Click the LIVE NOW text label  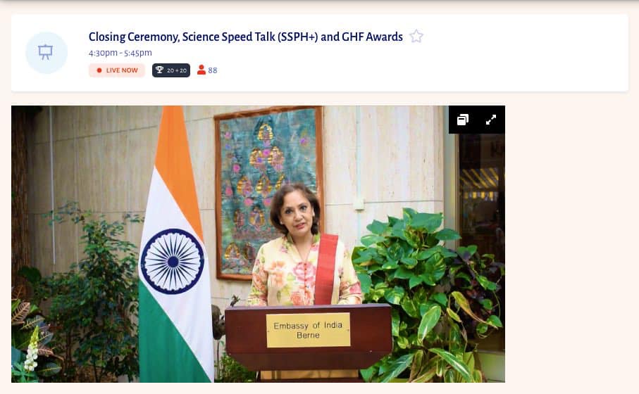coord(122,70)
